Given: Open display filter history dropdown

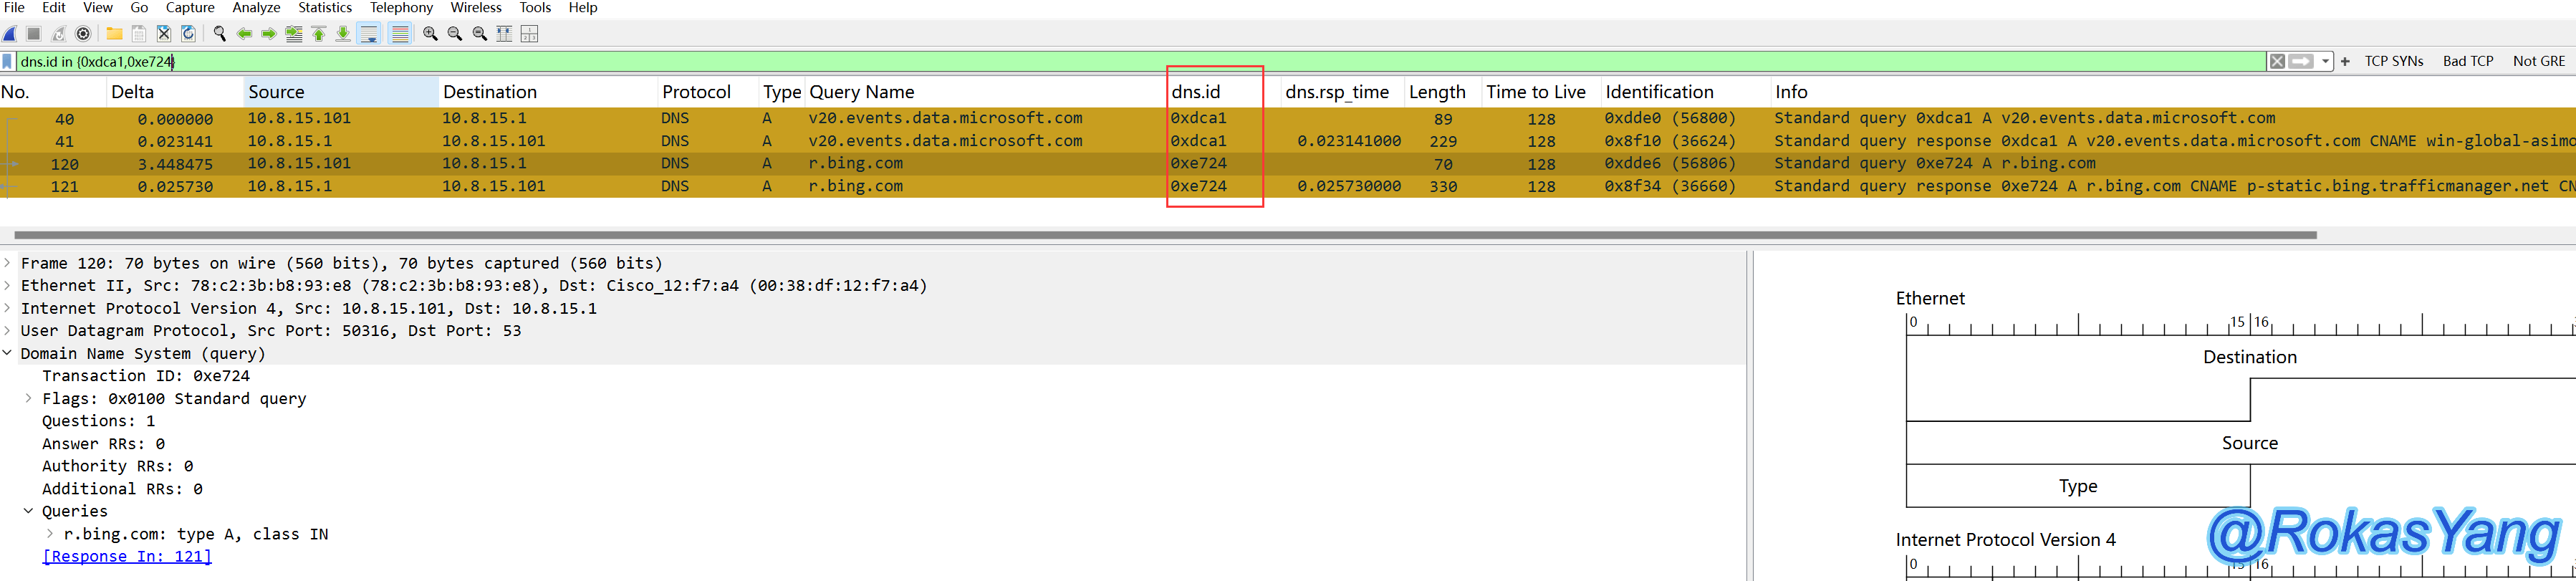Looking at the screenshot, I should (x=2326, y=62).
